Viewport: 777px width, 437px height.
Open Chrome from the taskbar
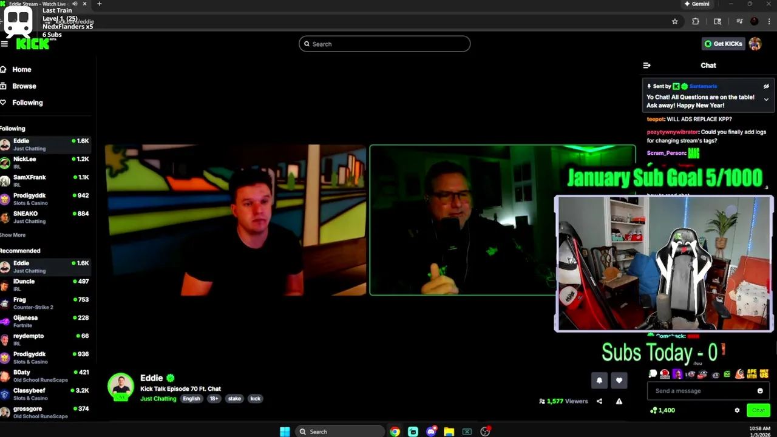click(395, 432)
